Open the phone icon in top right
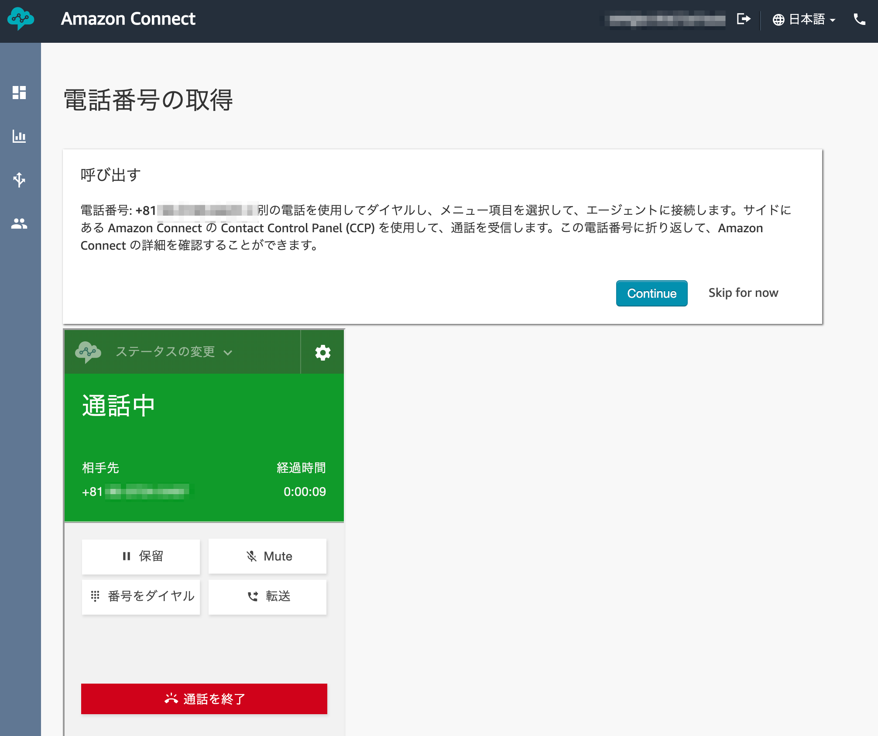 pos(859,19)
